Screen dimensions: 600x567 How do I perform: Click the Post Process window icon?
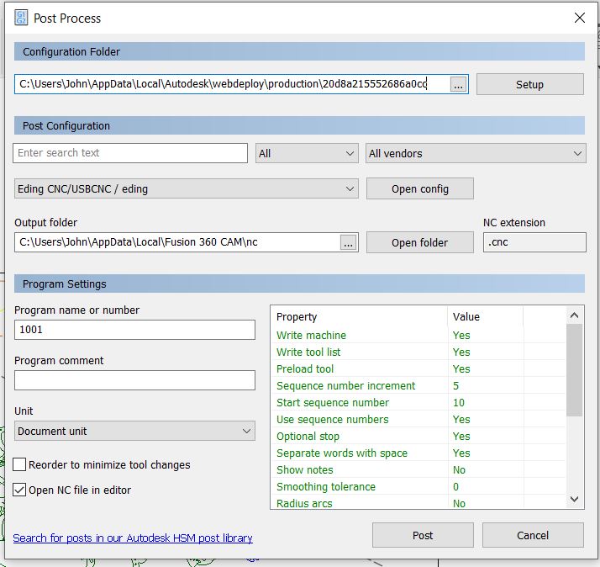[x=21, y=17]
